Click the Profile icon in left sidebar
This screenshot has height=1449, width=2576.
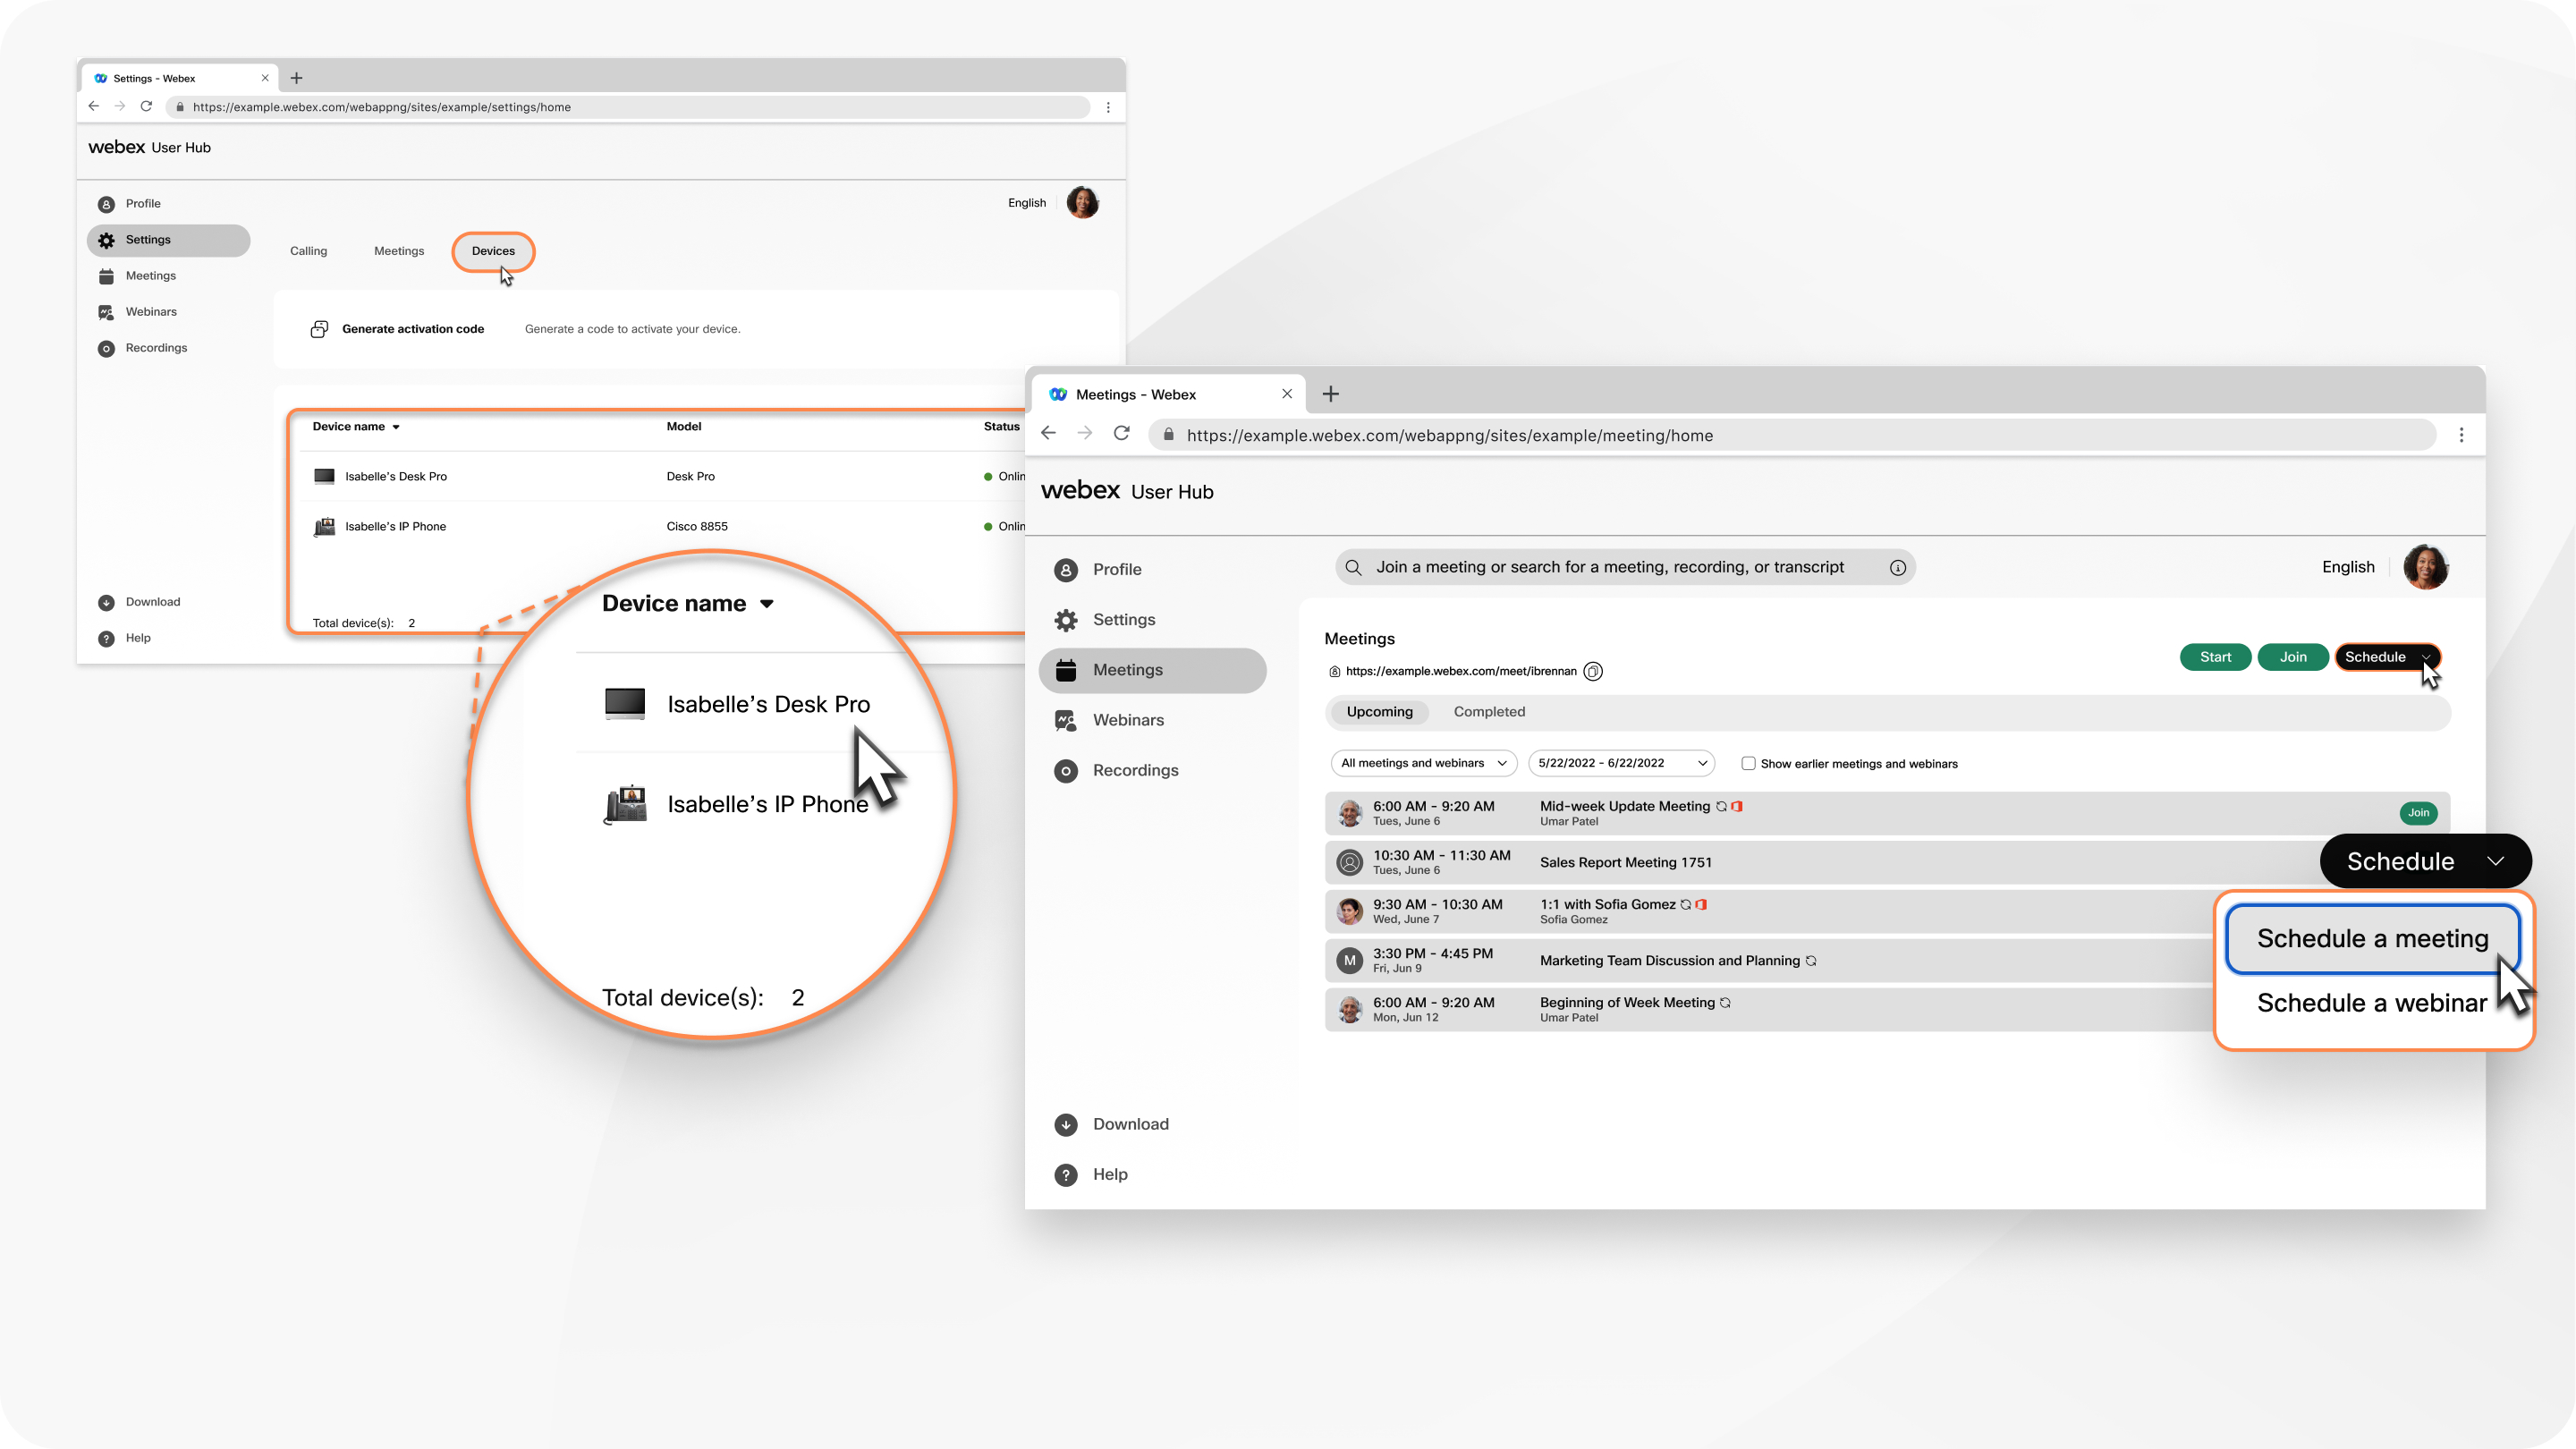click(x=1065, y=568)
